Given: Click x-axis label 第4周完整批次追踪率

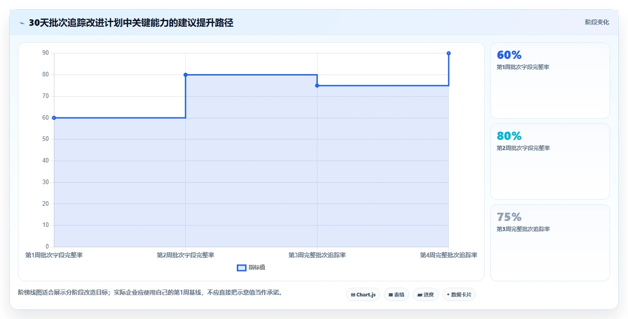Looking at the screenshot, I should (x=449, y=255).
